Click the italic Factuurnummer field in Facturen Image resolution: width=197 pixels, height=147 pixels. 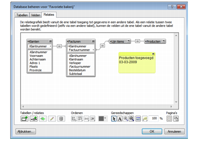coord(80,67)
